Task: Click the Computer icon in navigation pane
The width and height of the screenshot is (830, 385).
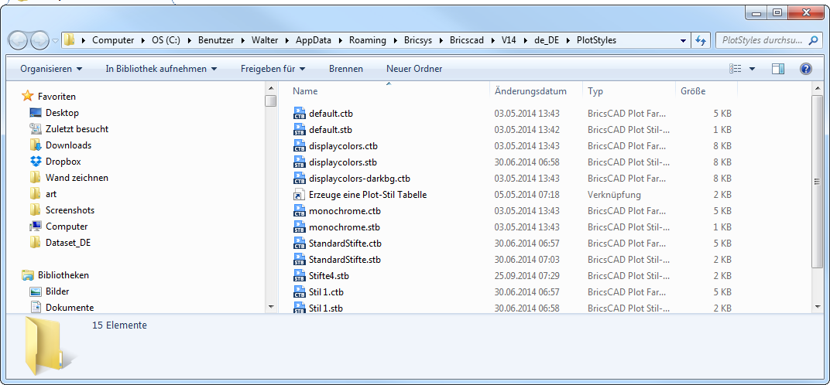Action: [36, 227]
